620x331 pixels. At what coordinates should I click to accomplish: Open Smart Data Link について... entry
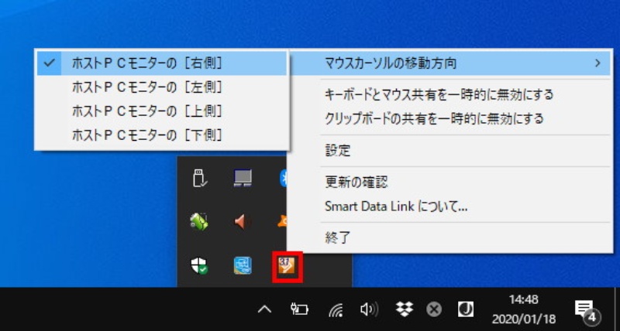450,206
